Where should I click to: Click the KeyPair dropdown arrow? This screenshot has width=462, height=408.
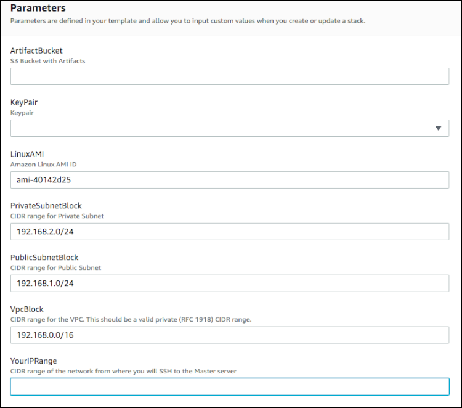point(438,128)
